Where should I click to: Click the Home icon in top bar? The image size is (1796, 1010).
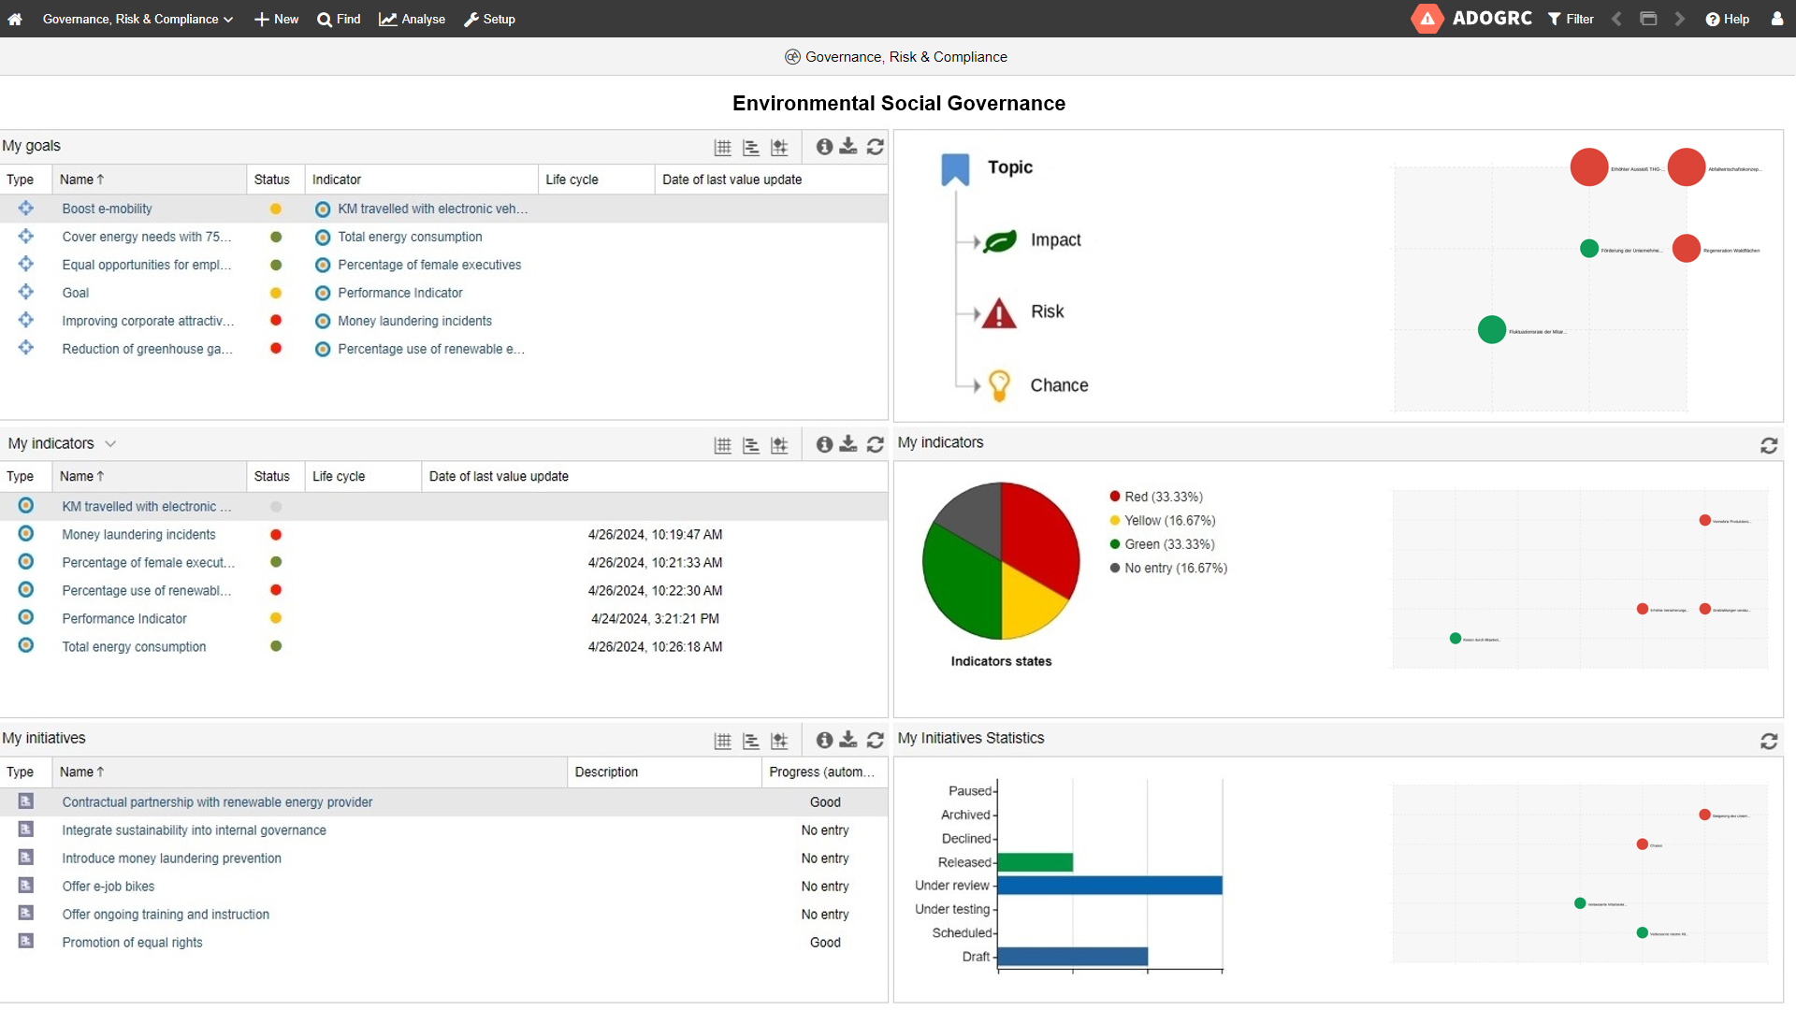[15, 19]
